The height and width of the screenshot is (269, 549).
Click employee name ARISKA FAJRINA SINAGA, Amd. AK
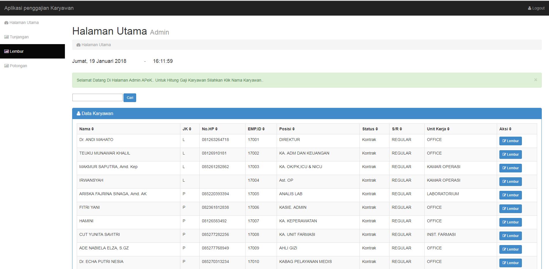[113, 194]
